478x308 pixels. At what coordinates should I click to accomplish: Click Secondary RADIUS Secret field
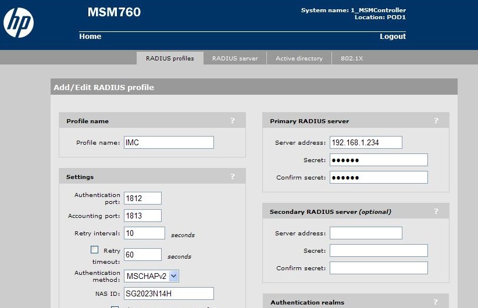click(x=379, y=250)
